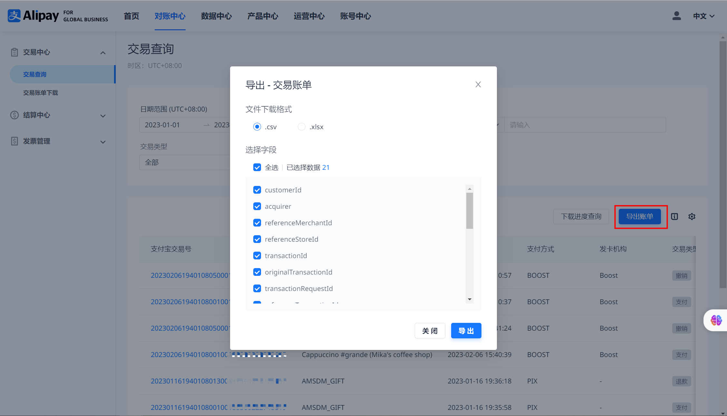Click the 结算中心 dollar icon
This screenshot has width=727, height=416.
coord(15,115)
